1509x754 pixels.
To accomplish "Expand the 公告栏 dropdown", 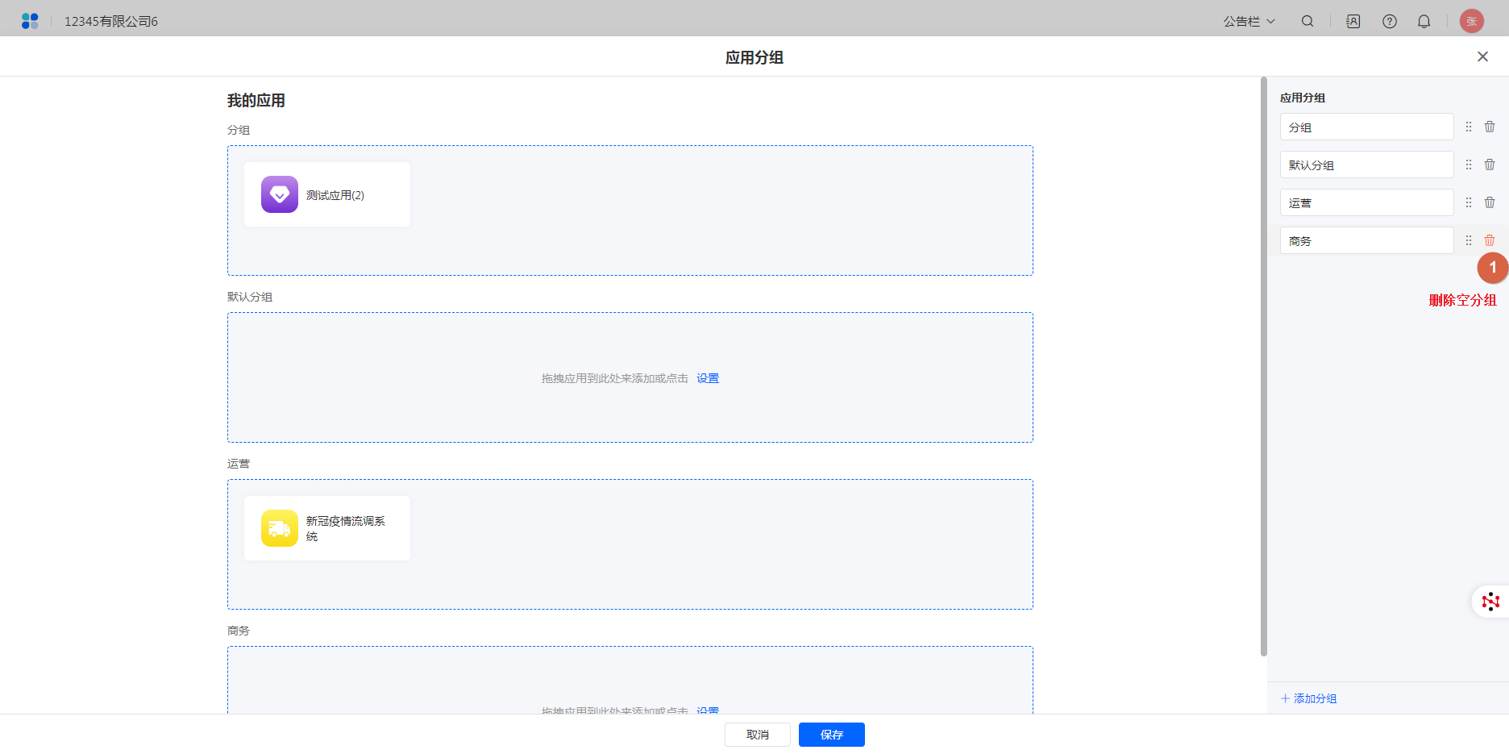I will (1249, 22).
